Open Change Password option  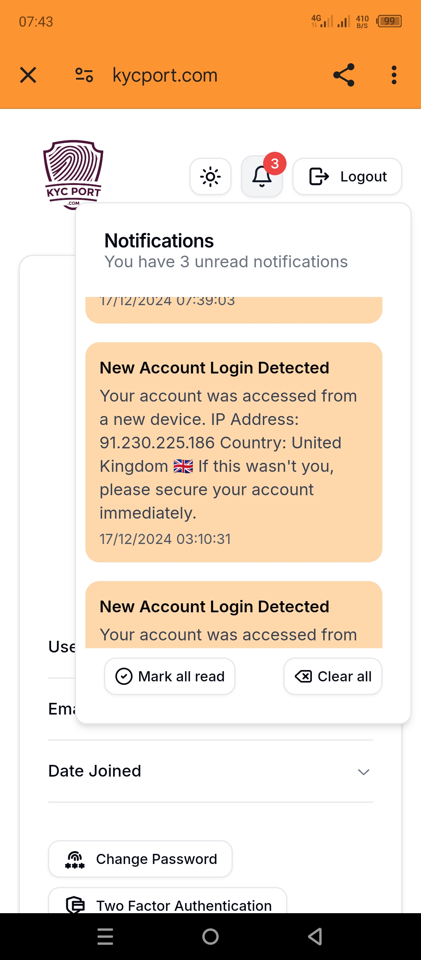tap(140, 859)
